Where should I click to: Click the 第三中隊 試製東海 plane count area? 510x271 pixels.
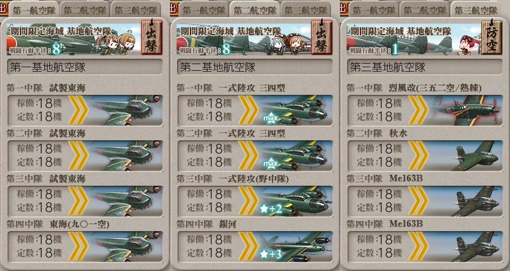[x=39, y=201]
